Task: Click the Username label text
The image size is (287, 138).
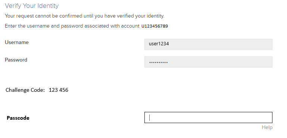Action: (17, 42)
